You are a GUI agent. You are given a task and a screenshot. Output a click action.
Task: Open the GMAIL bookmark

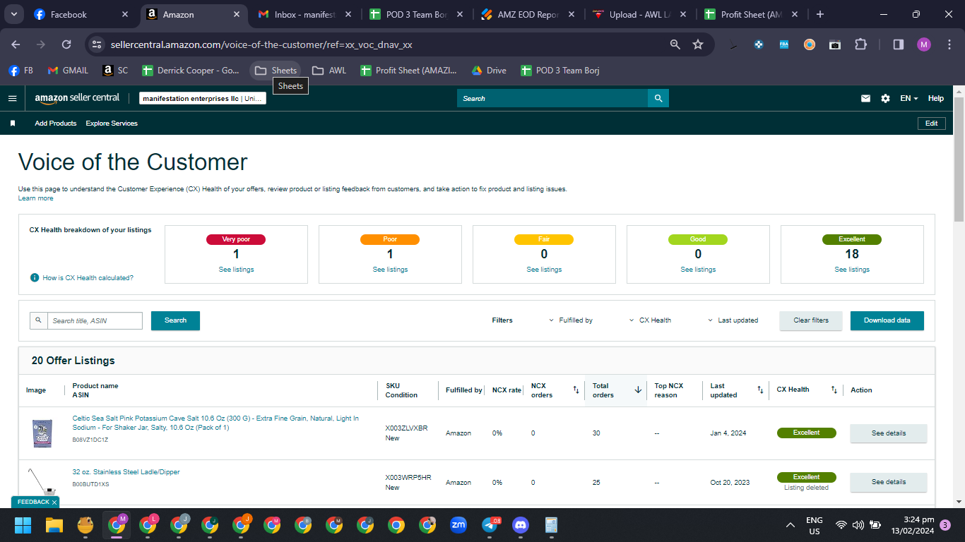click(68, 71)
